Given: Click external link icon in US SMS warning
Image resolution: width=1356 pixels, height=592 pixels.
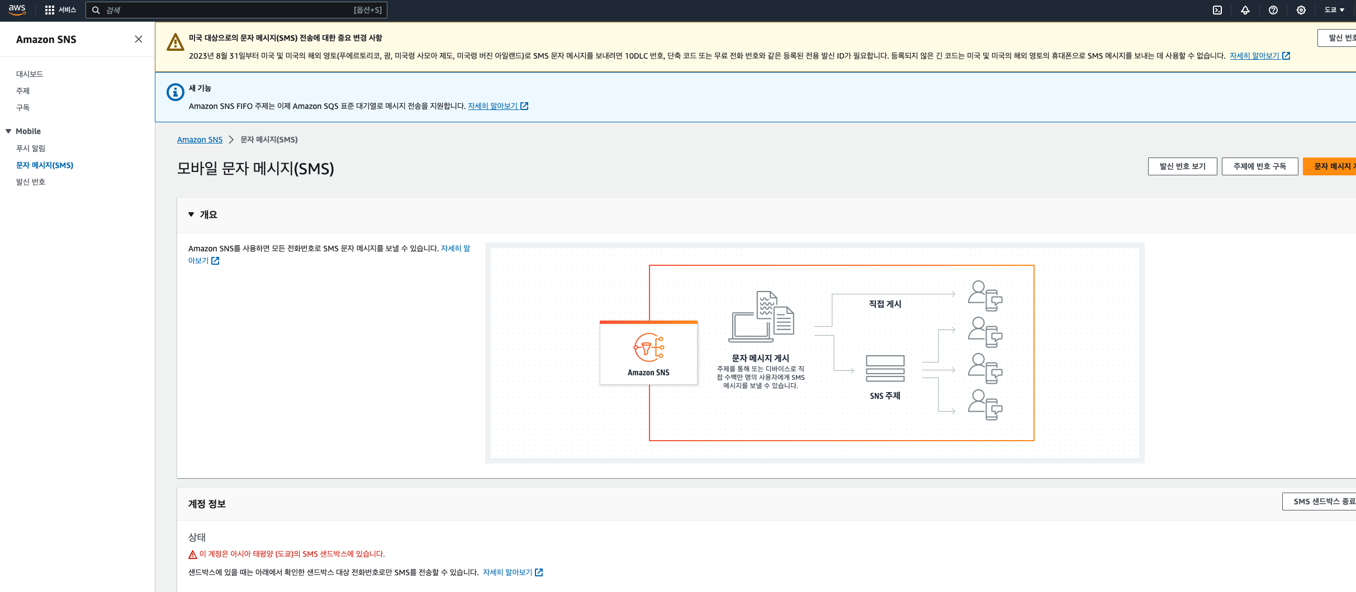Looking at the screenshot, I should click(1286, 56).
